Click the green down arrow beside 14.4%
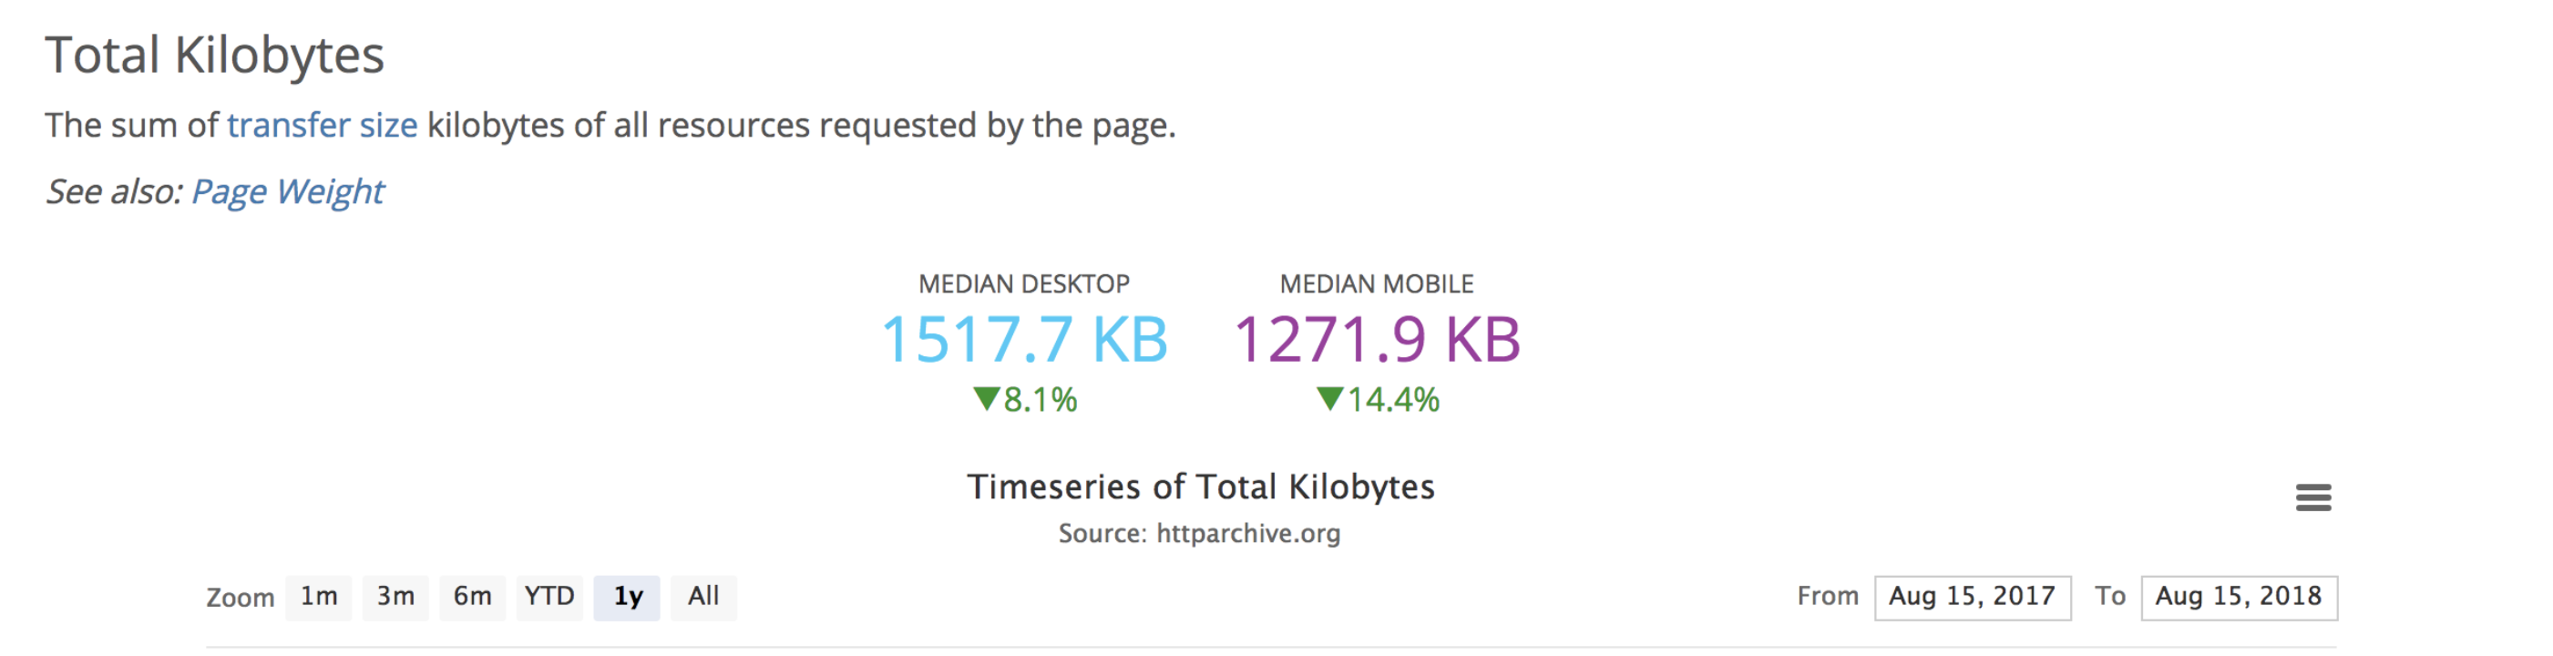Screen dimensions: 2553x656 1329,398
